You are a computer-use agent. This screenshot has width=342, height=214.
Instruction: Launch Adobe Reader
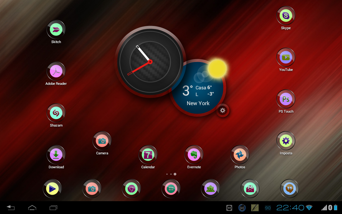click(56, 71)
